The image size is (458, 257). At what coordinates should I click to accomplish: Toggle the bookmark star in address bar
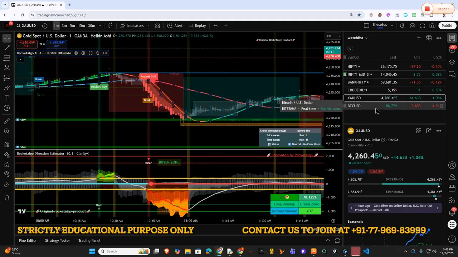click(x=359, y=15)
